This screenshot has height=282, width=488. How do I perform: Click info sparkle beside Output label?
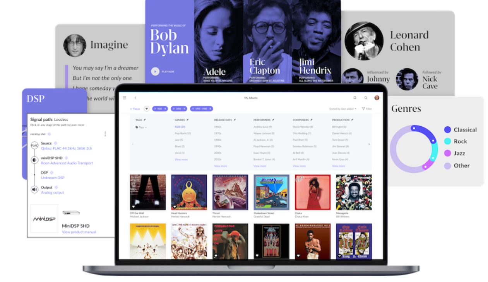click(56, 187)
